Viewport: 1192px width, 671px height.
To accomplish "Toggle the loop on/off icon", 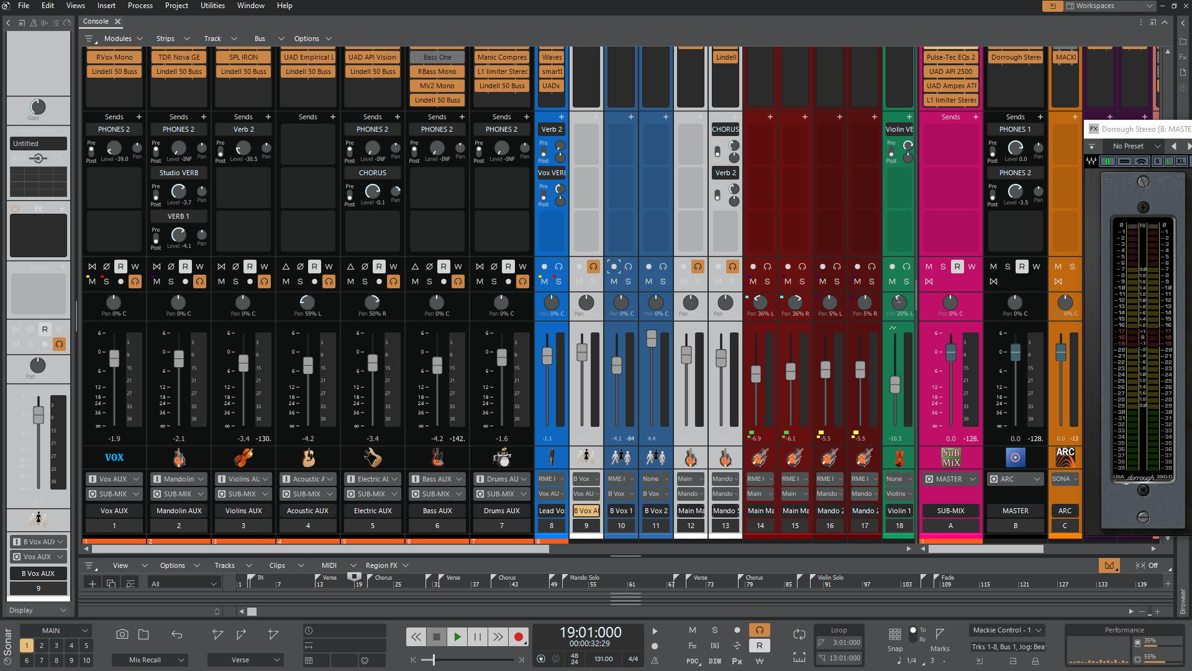I will click(x=799, y=634).
